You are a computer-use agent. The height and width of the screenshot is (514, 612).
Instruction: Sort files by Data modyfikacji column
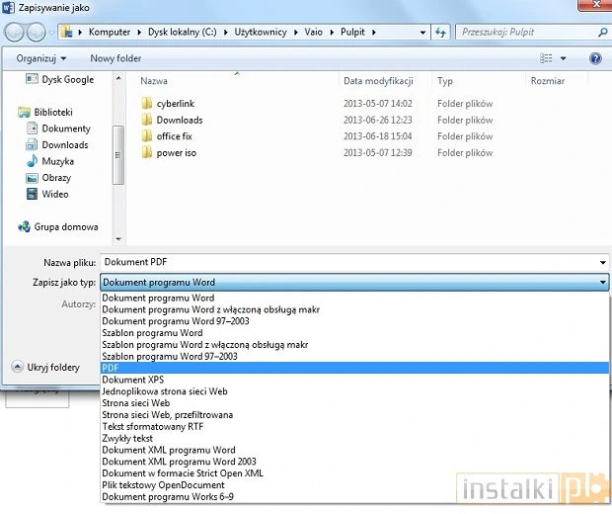(379, 81)
